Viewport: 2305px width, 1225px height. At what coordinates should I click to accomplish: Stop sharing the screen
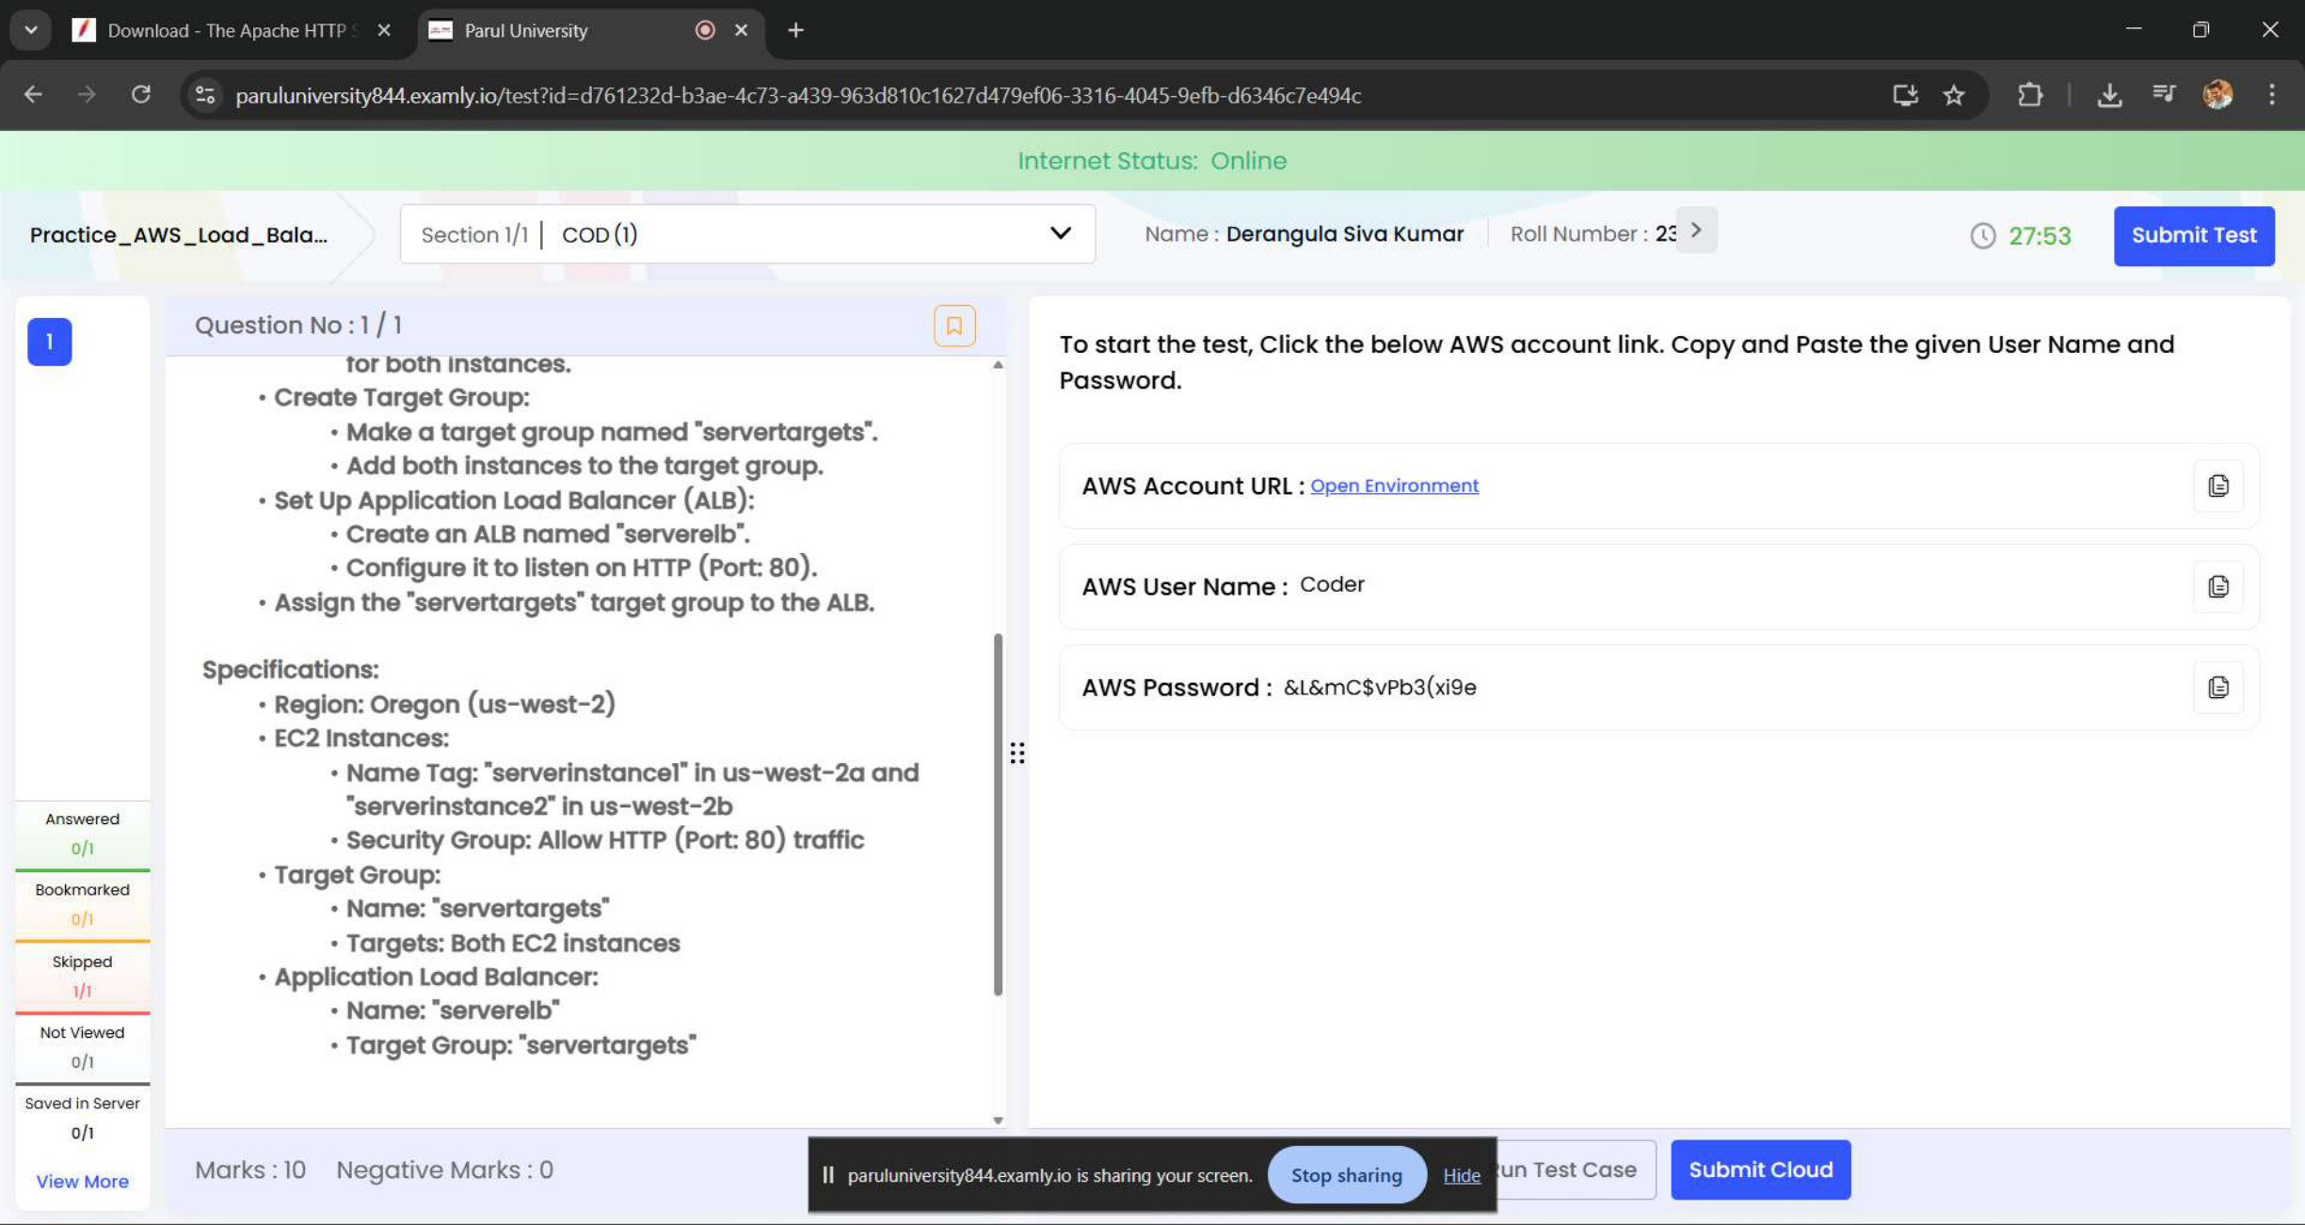[1346, 1174]
